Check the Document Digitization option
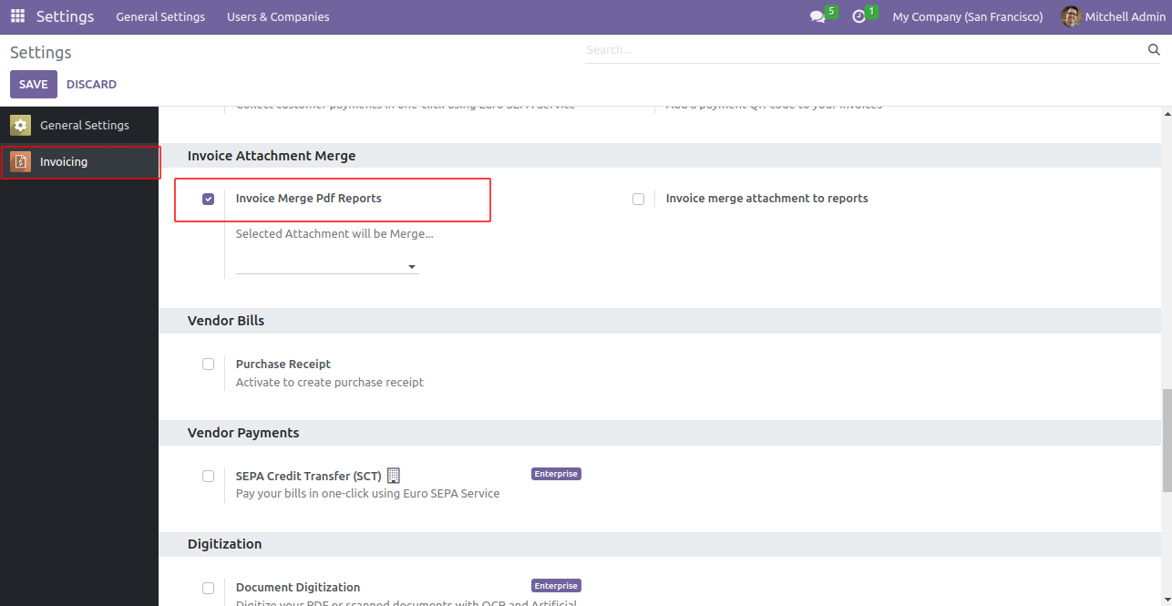This screenshot has height=606, width=1172. (208, 588)
